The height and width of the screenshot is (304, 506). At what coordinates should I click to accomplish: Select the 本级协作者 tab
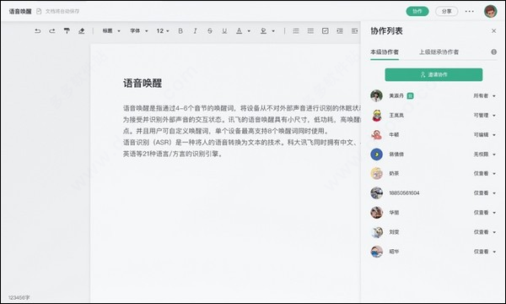385,52
